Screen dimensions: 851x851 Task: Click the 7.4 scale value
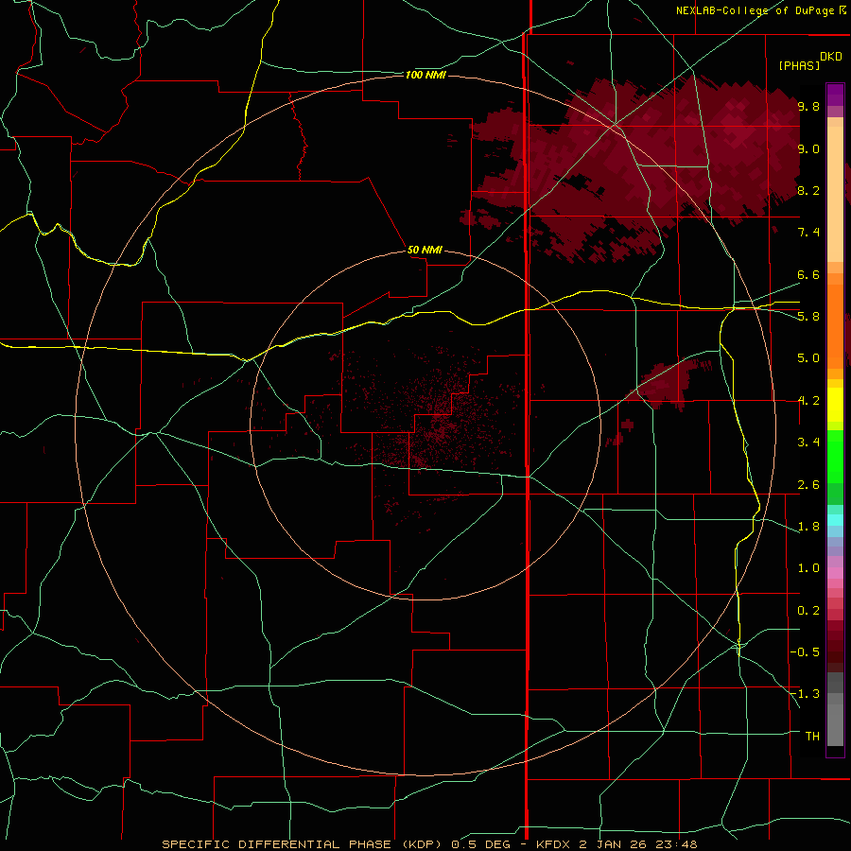click(x=808, y=233)
